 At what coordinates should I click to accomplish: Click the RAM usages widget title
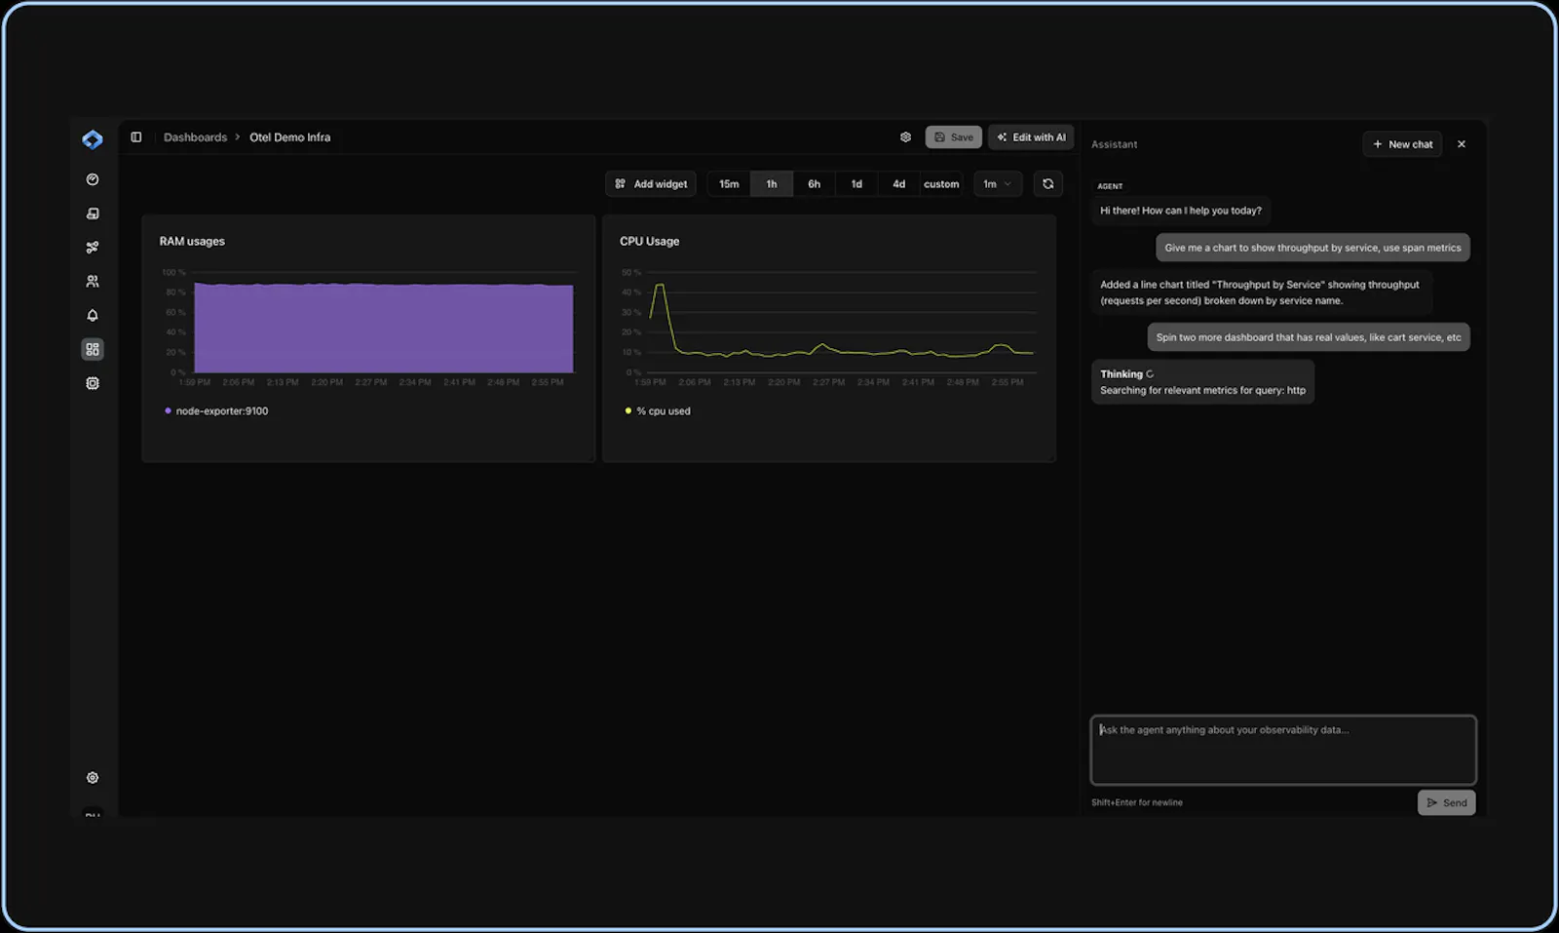[x=192, y=241]
